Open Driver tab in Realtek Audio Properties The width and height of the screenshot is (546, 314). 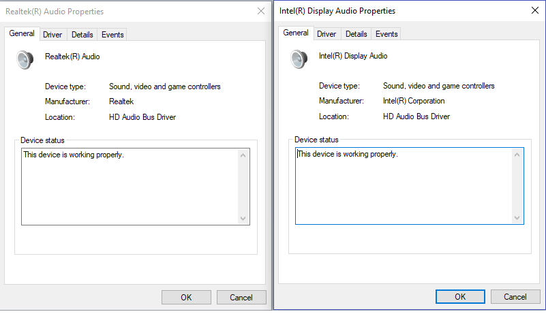point(52,35)
